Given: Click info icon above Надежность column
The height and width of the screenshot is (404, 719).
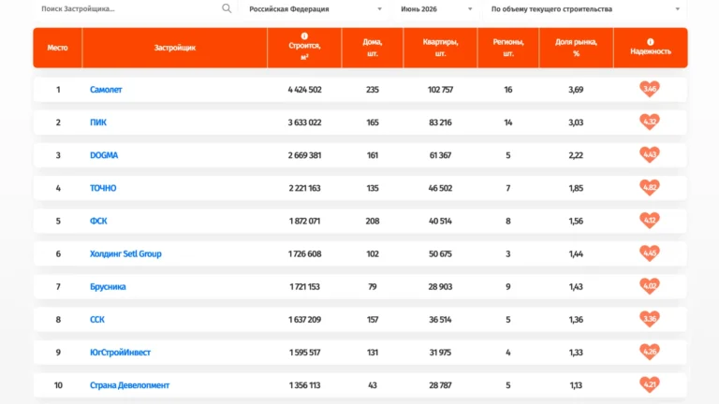Looking at the screenshot, I should coord(651,42).
